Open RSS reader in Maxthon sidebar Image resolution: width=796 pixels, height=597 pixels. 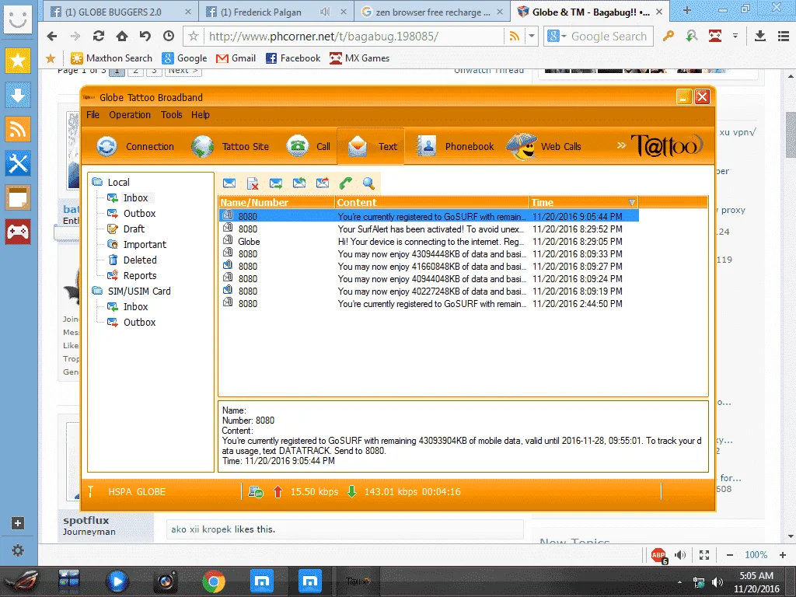tap(18, 130)
